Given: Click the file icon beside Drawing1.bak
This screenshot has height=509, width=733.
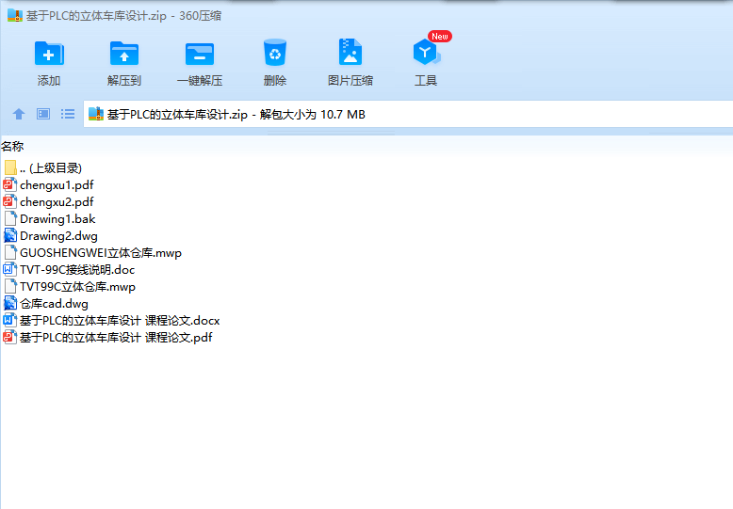Looking at the screenshot, I should pyautogui.click(x=10, y=218).
